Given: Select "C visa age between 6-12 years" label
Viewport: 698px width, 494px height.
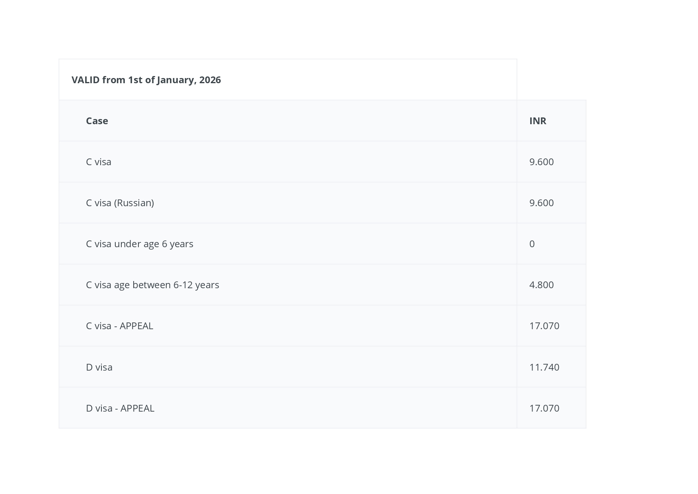Looking at the screenshot, I should tap(152, 285).
